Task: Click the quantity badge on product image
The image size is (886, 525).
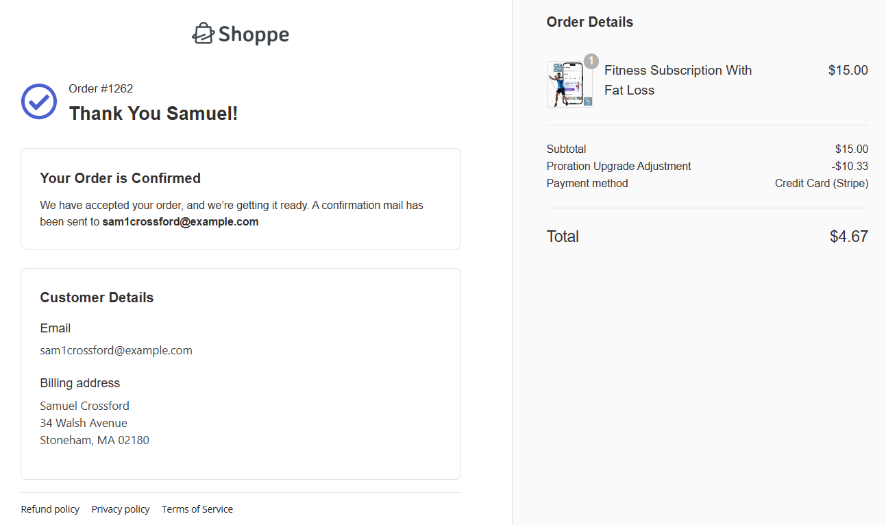Action: (x=591, y=61)
